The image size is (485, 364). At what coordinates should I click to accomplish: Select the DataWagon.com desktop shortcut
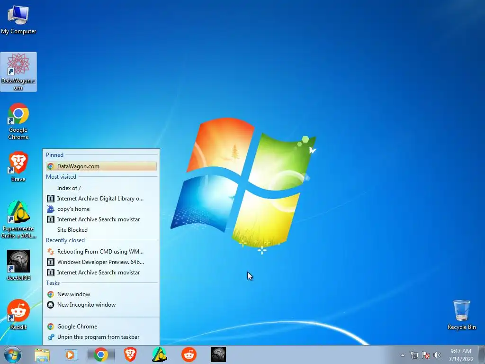(x=18, y=72)
